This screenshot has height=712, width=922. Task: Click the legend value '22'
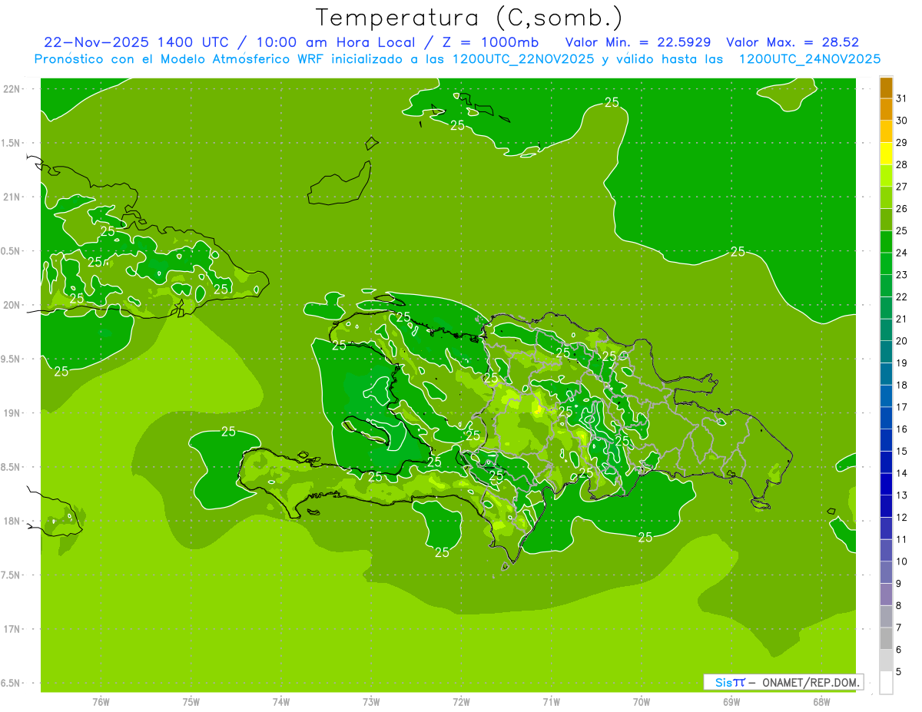(x=902, y=296)
